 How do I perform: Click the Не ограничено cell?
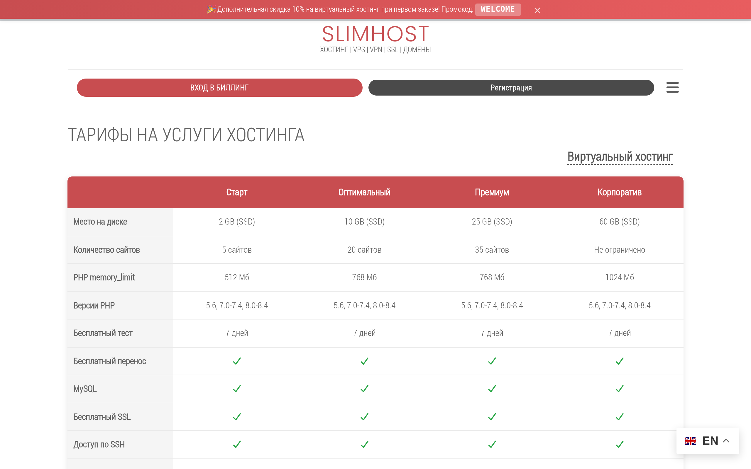619,250
